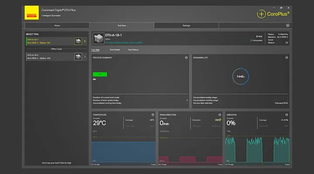Click the PROCESS SUMMARY panel heading

pyautogui.click(x=102, y=57)
